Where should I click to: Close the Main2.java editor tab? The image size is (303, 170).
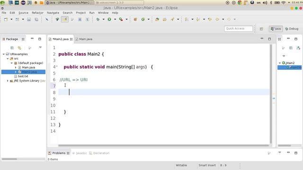pos(71,39)
